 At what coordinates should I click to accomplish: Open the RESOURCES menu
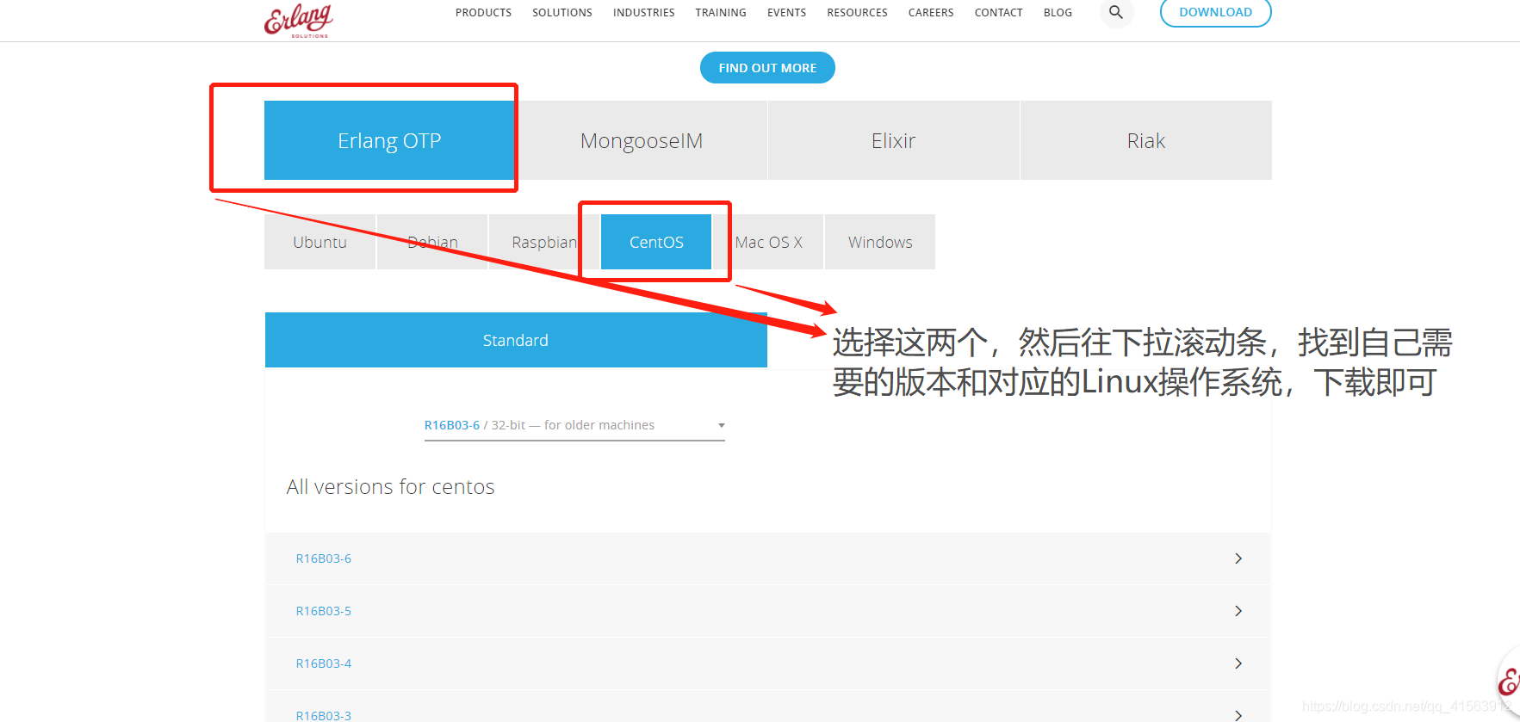click(x=857, y=13)
